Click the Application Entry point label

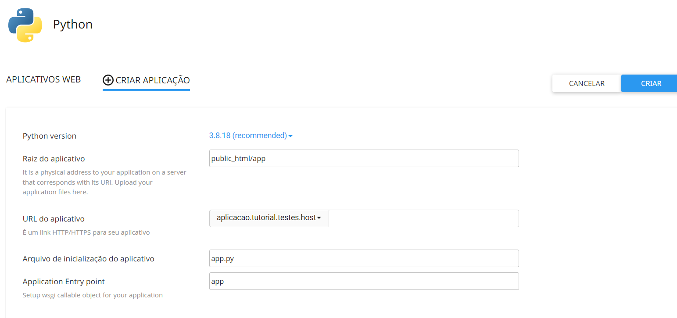pyautogui.click(x=64, y=282)
